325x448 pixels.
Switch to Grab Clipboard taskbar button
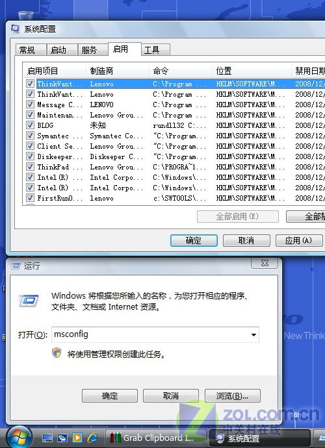(155, 438)
